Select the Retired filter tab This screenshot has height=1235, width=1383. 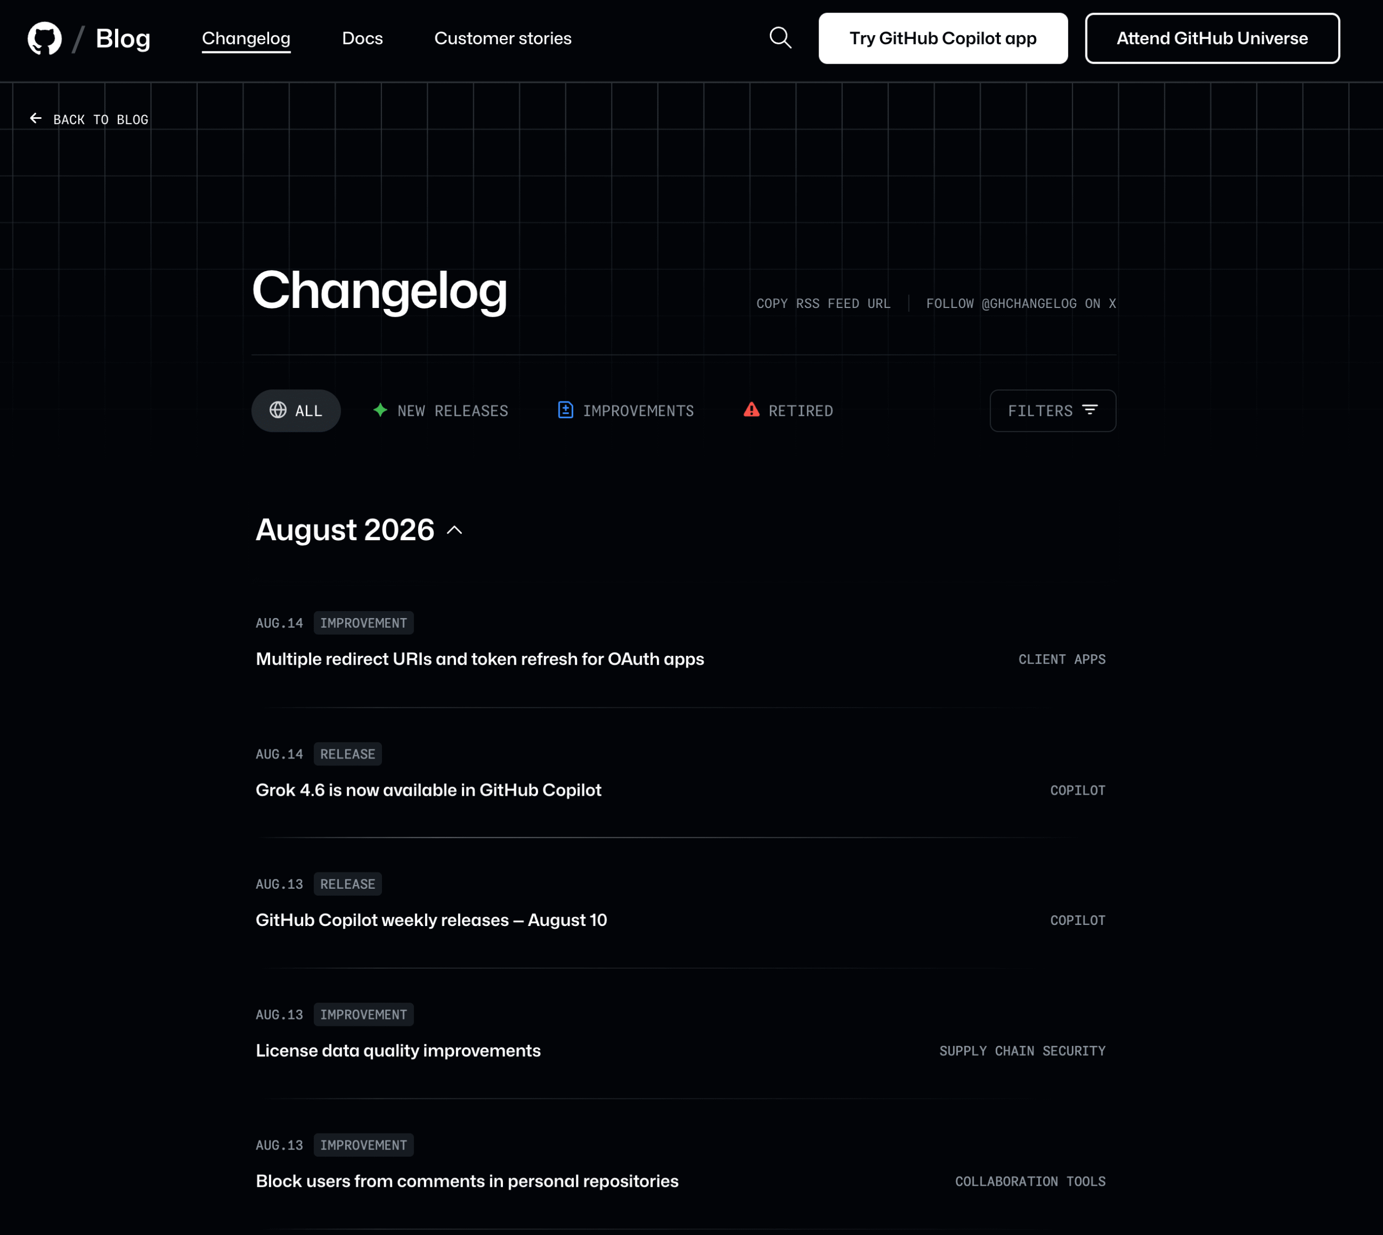pyautogui.click(x=788, y=411)
